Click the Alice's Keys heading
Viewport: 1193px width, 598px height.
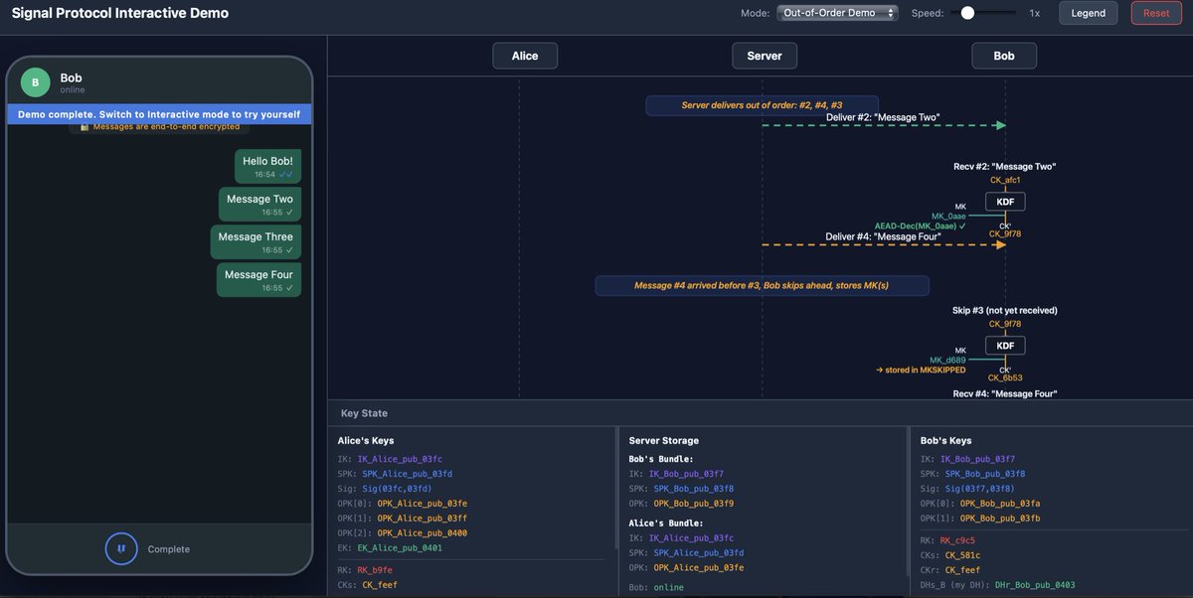click(366, 440)
